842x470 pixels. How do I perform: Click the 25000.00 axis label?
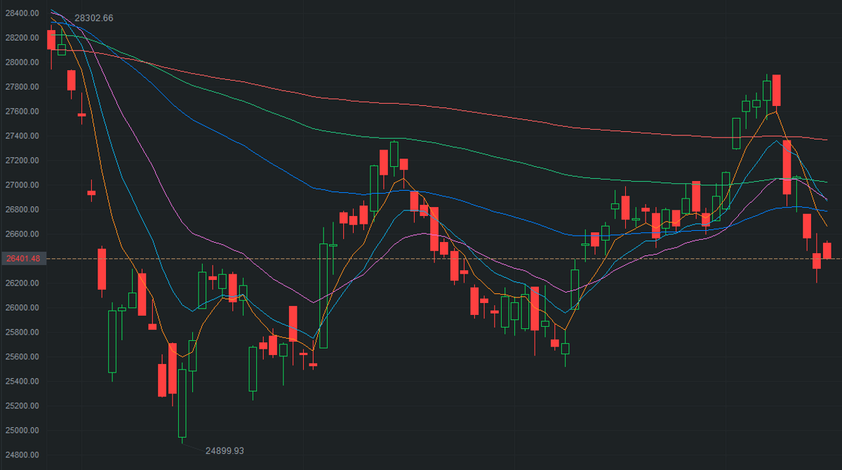point(23,431)
